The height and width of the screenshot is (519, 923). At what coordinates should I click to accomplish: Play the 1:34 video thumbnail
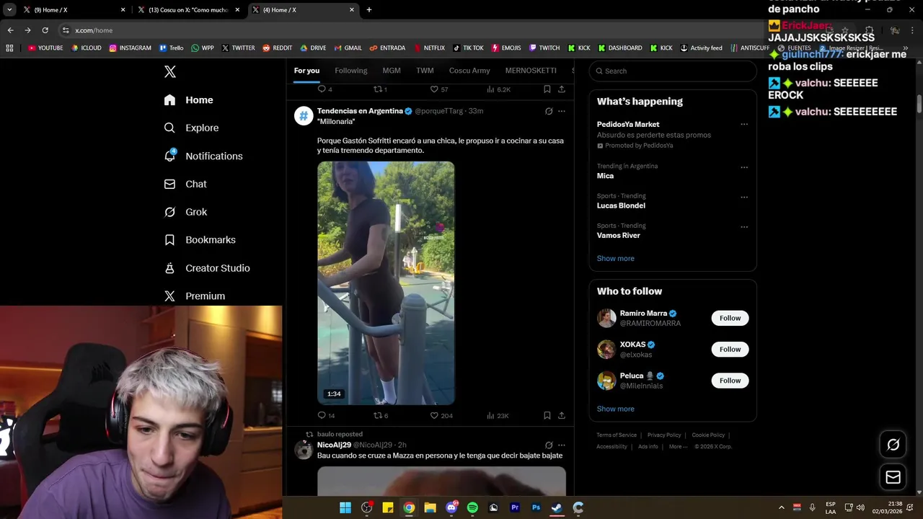(x=386, y=283)
